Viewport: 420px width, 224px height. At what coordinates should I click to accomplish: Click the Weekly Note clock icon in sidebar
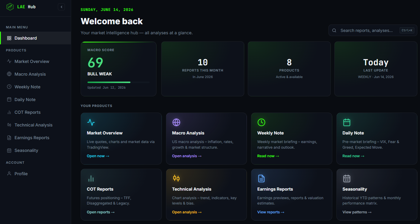coord(9,87)
